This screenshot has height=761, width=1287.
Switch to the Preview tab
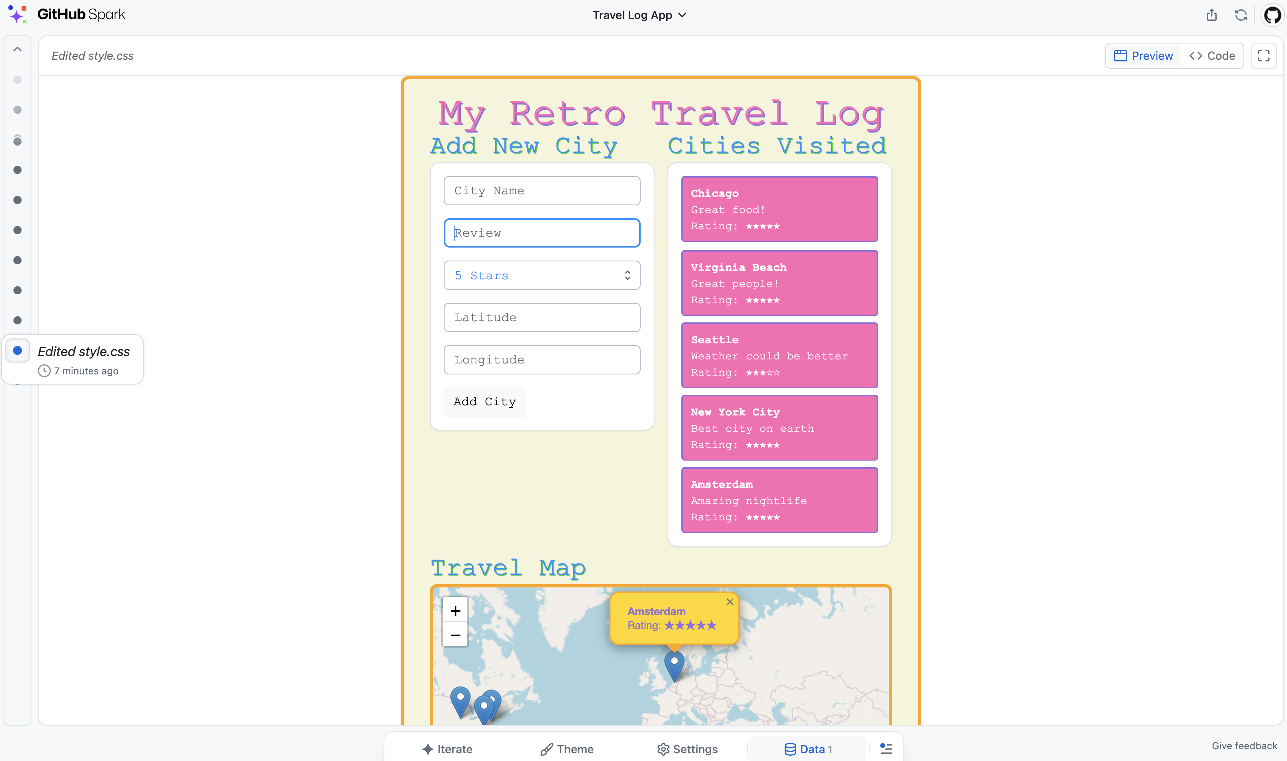coord(1143,56)
